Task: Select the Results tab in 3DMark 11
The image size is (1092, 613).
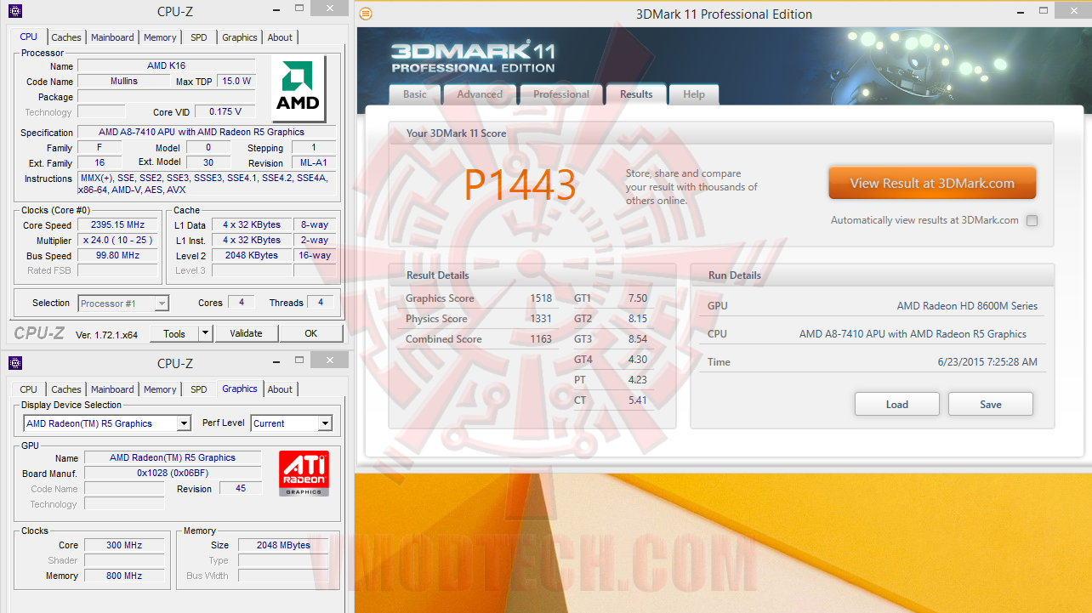Action: tap(636, 94)
